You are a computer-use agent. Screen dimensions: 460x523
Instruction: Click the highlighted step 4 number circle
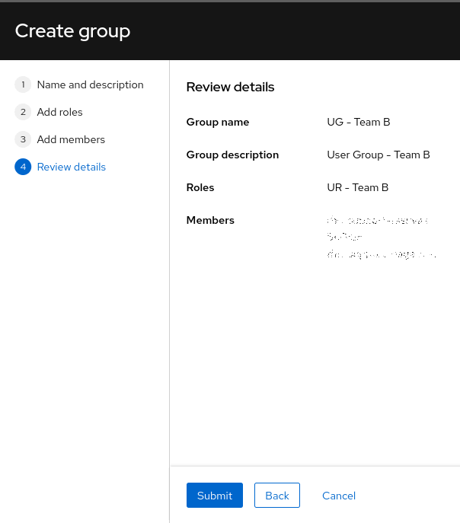point(23,167)
